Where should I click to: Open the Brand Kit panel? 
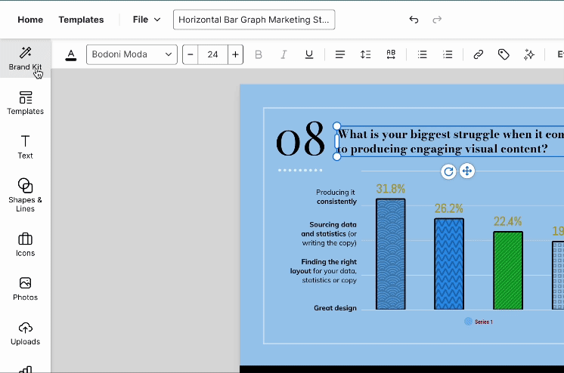tap(25, 57)
